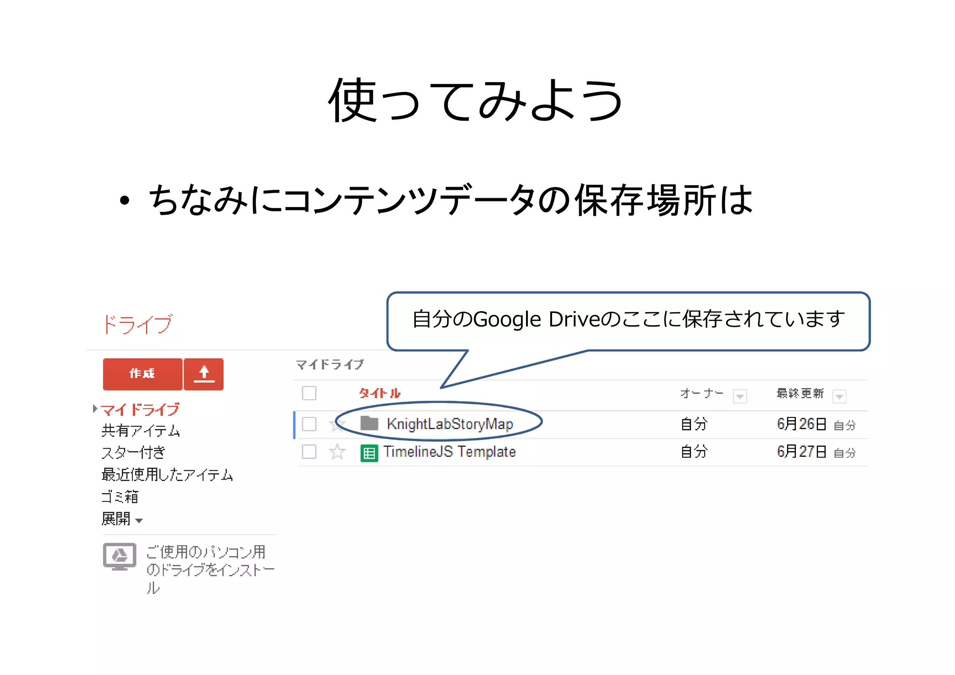This screenshot has height=675, width=955.
Task: Open the KnightLabStoryMap folder name
Action: (x=450, y=424)
